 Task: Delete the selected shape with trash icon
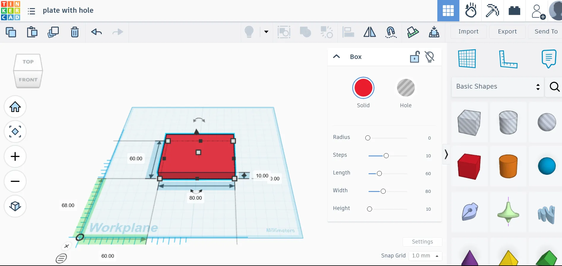75,32
